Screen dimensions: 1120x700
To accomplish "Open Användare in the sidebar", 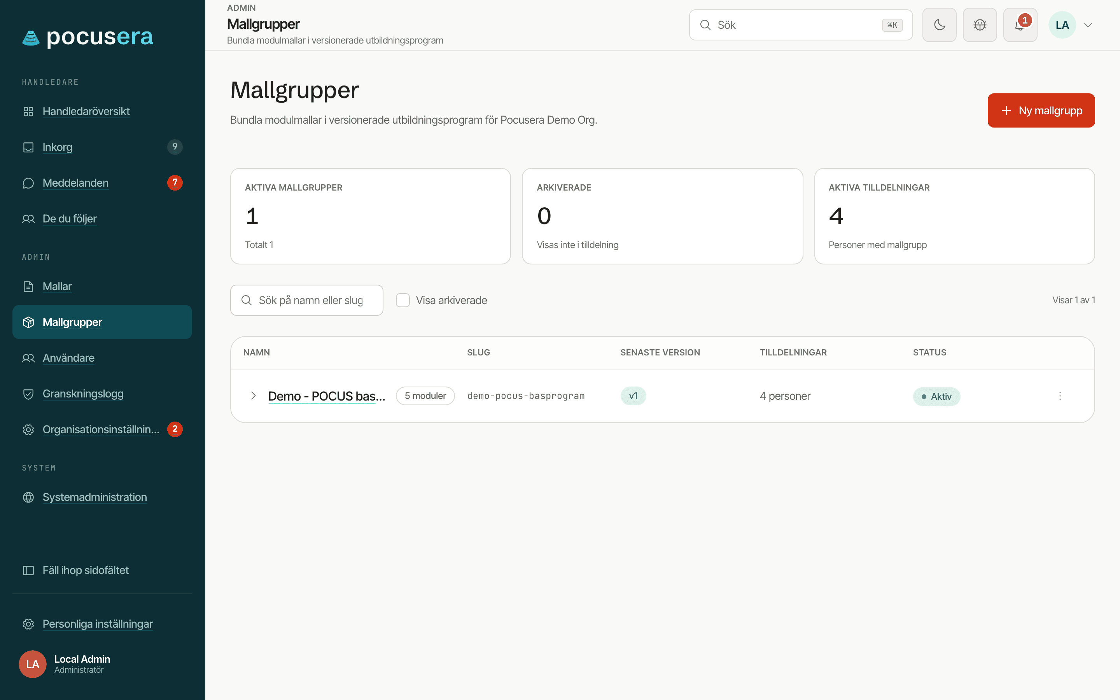I will pyautogui.click(x=102, y=358).
